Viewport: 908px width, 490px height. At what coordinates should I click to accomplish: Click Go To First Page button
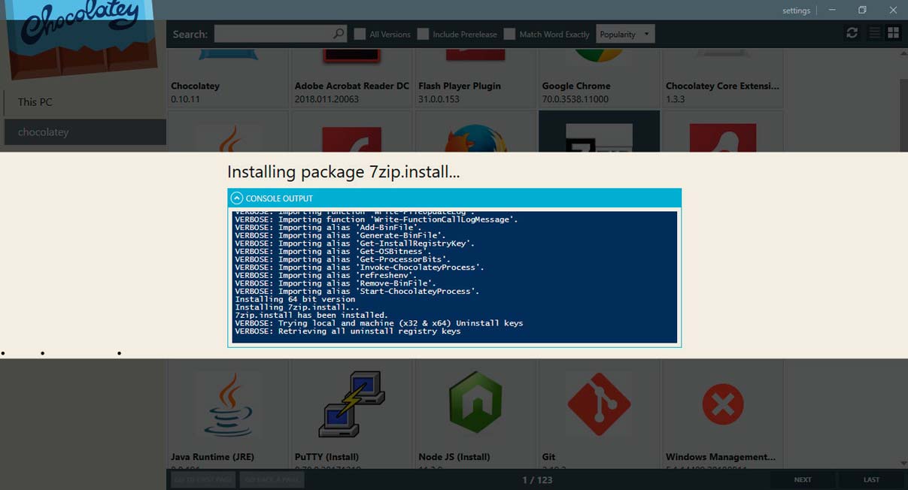[203, 479]
